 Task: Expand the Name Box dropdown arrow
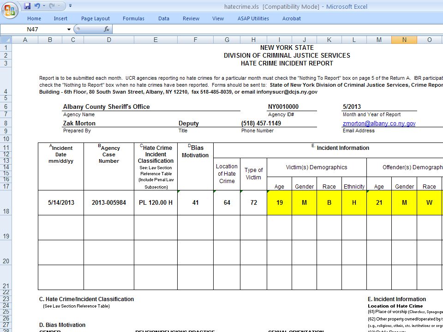click(x=69, y=30)
